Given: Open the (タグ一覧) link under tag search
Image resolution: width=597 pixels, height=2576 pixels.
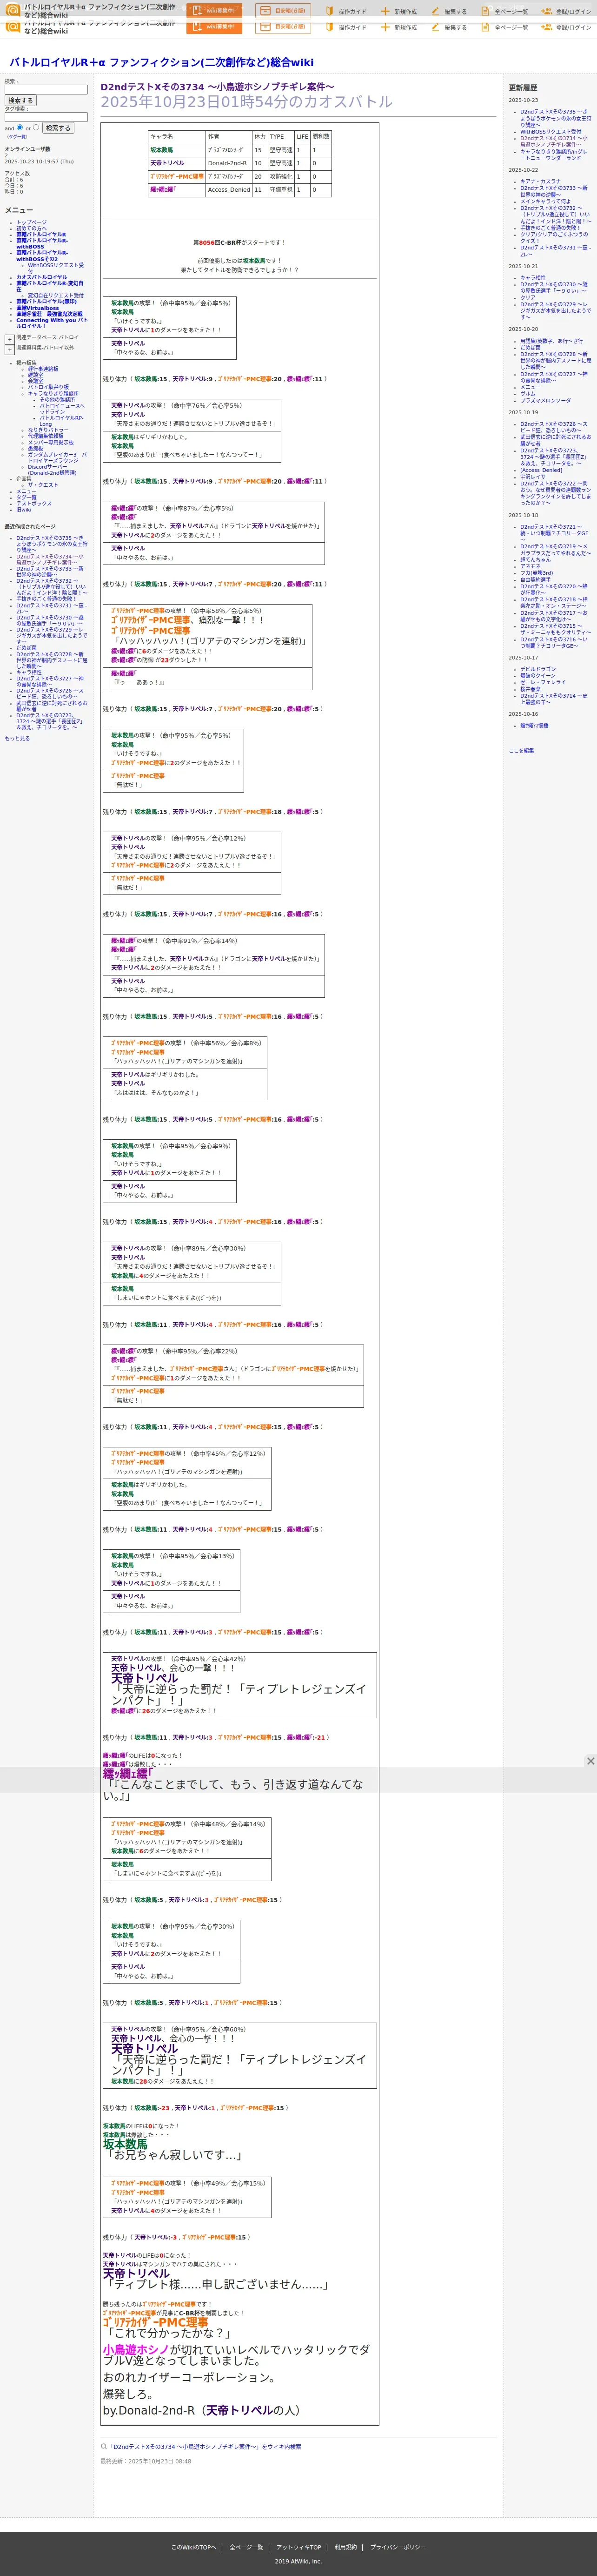Looking at the screenshot, I should [x=17, y=136].
